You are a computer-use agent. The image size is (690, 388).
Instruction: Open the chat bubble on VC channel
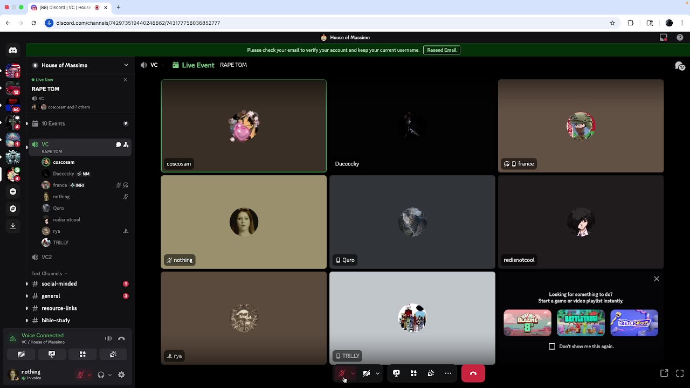[x=118, y=144]
